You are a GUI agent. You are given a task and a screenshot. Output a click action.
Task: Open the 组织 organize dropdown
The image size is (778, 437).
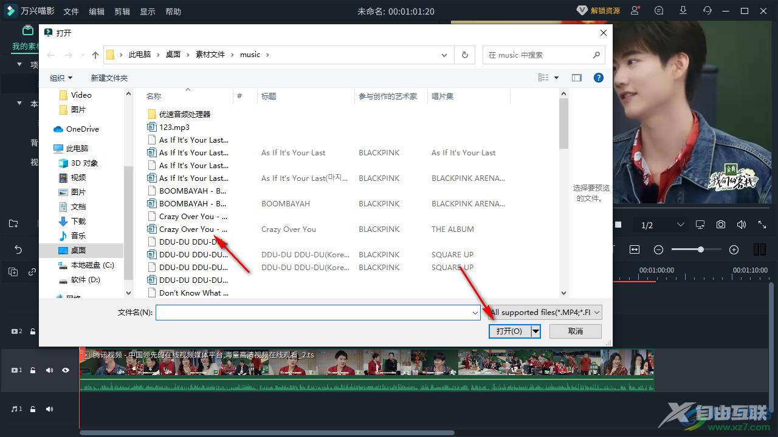tap(61, 78)
